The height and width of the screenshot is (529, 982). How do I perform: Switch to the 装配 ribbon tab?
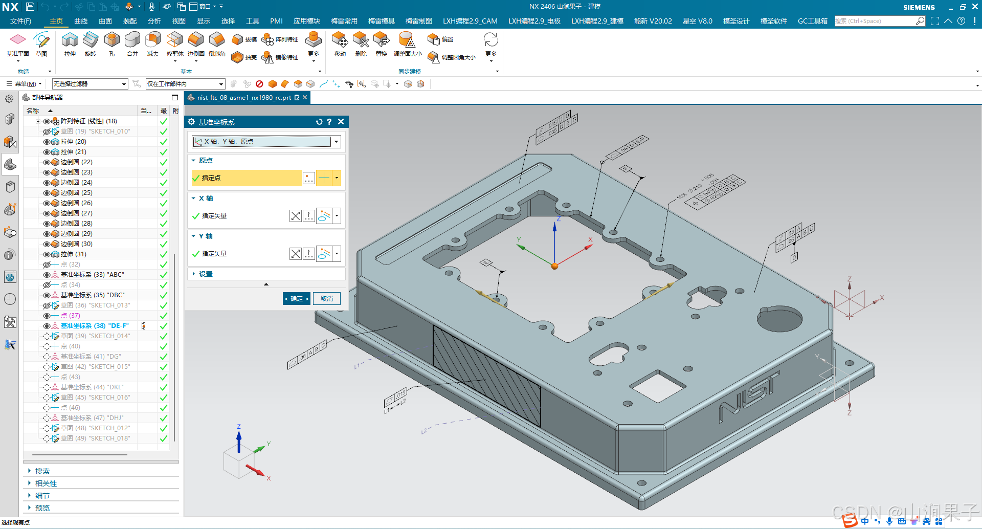130,21
